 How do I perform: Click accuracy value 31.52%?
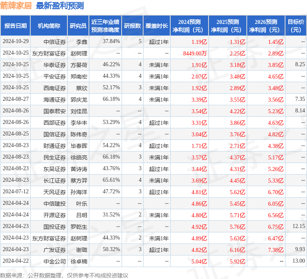(x=111, y=214)
